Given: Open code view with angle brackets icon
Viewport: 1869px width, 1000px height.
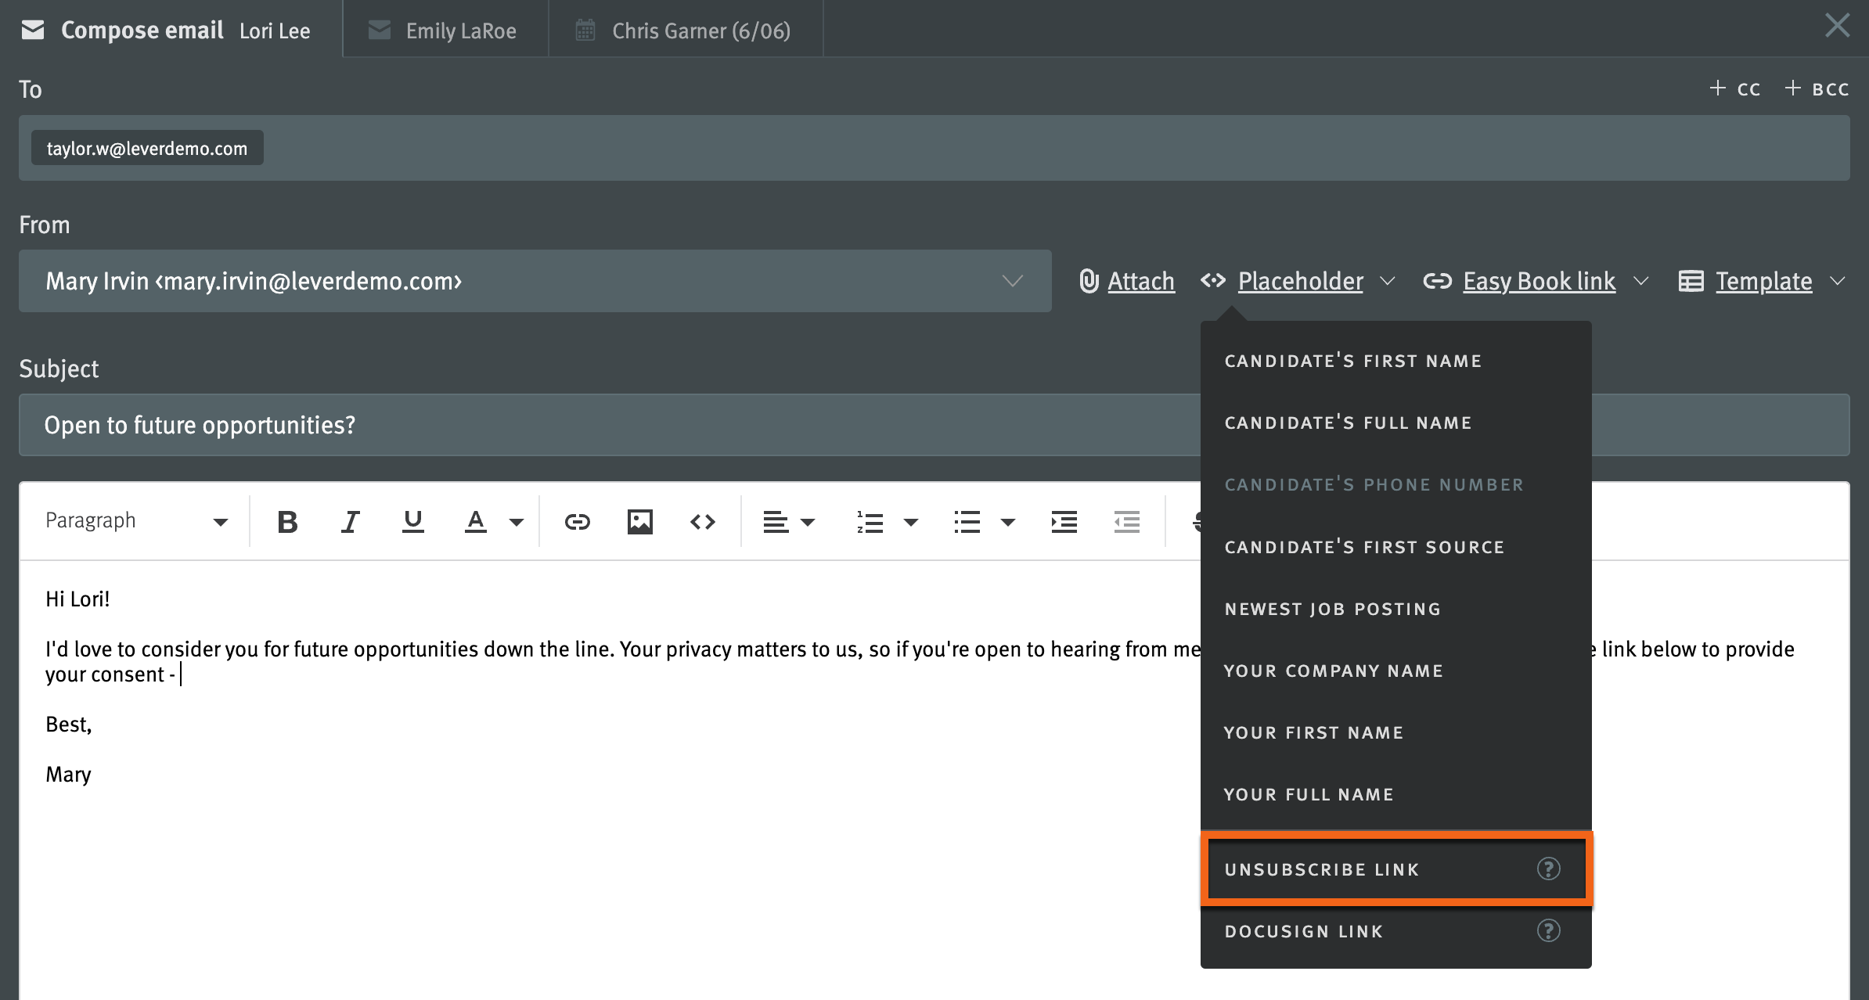Looking at the screenshot, I should click(x=702, y=522).
